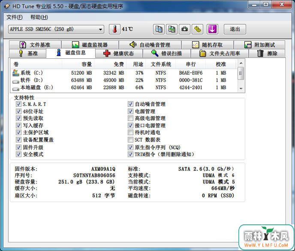
Task: Click the volume list scroll down arrow
Action: [x=241, y=88]
